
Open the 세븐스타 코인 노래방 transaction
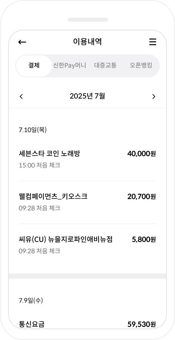click(87, 159)
